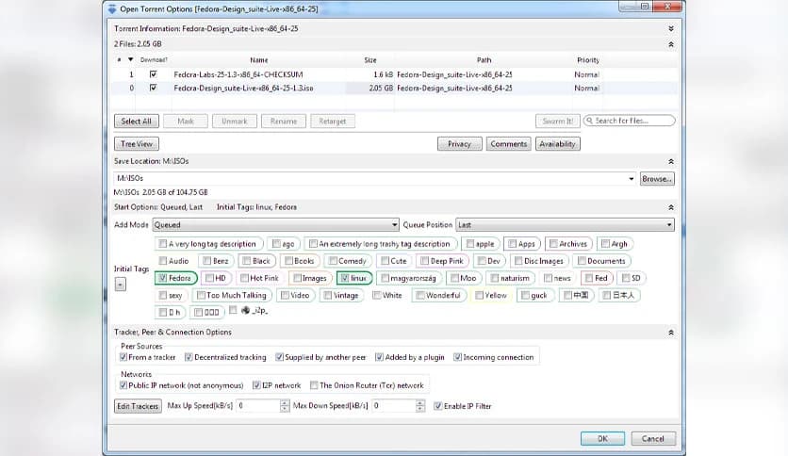
Task: Toggle Incoming connection checkbox
Action: [x=457, y=357]
